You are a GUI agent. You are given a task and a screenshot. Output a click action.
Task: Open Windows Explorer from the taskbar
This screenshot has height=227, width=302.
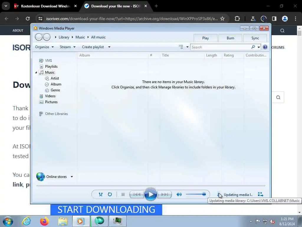[63, 221]
